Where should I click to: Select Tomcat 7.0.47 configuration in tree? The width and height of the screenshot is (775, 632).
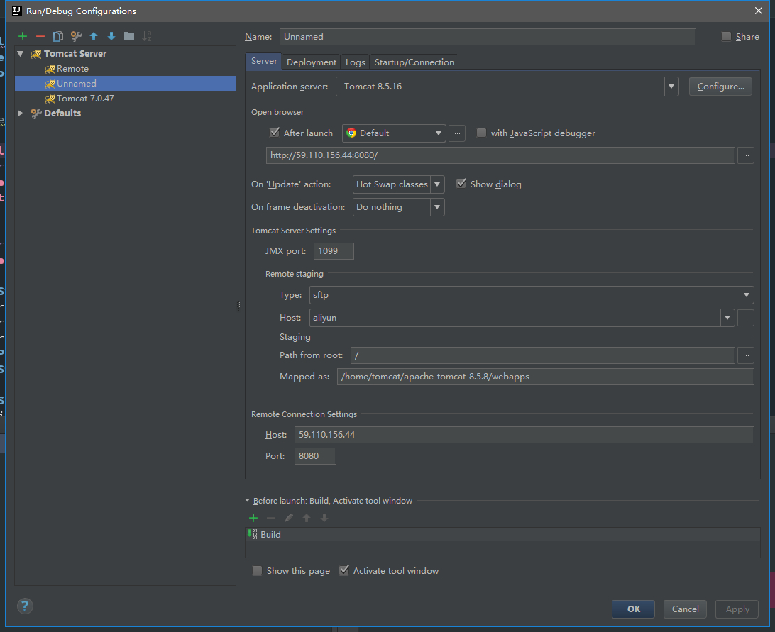(84, 99)
